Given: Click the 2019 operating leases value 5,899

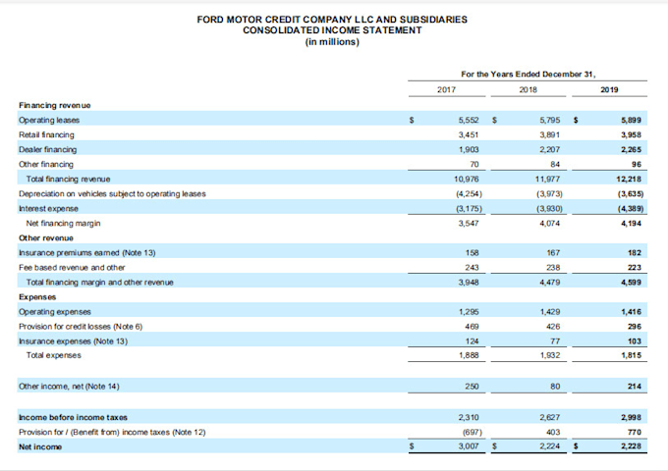Looking at the screenshot, I should 631,120.
